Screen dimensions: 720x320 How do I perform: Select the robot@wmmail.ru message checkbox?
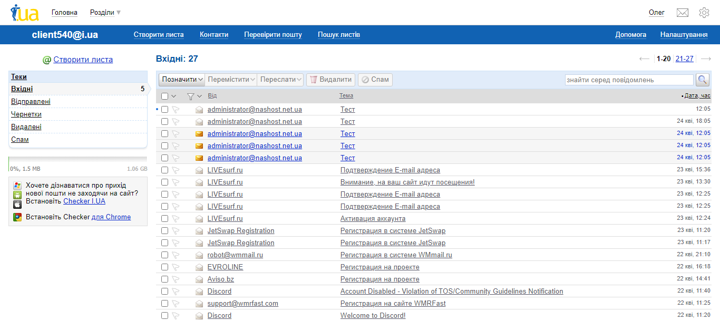tap(165, 255)
